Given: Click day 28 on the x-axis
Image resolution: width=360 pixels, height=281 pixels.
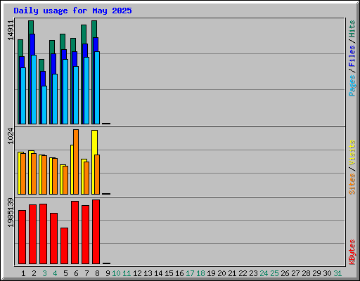Looking at the screenshot, I should 306,273.
